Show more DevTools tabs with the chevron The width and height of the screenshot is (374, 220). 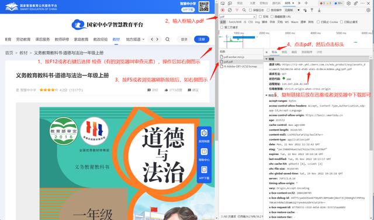[299, 3]
